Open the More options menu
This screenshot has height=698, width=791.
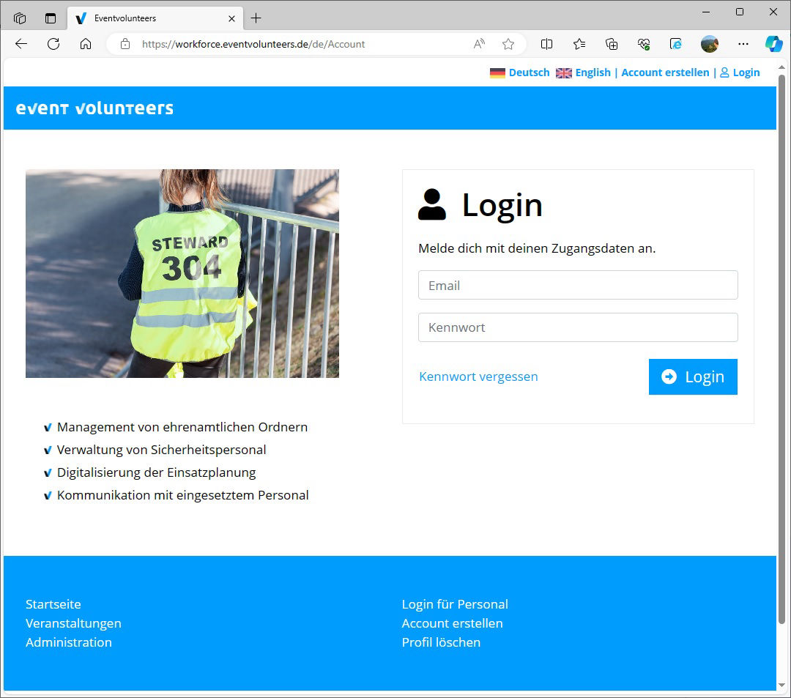[743, 44]
